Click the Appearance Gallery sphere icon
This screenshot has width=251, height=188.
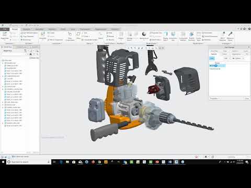[144, 34]
